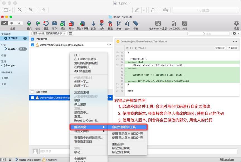Click the Show in Finder (在 Finder 中显示) icon
The image size is (241, 162).
coord(158,23)
